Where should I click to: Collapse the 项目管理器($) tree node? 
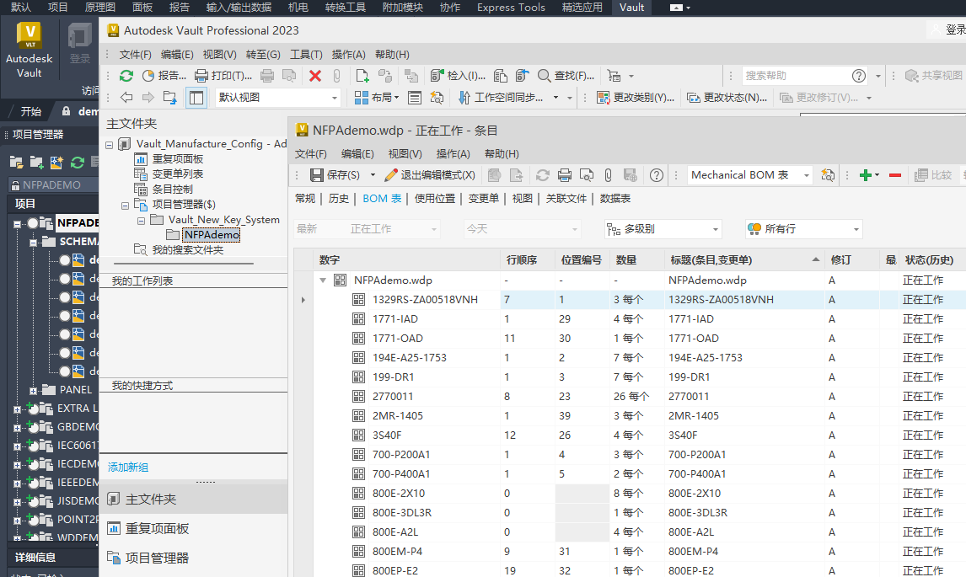click(125, 206)
